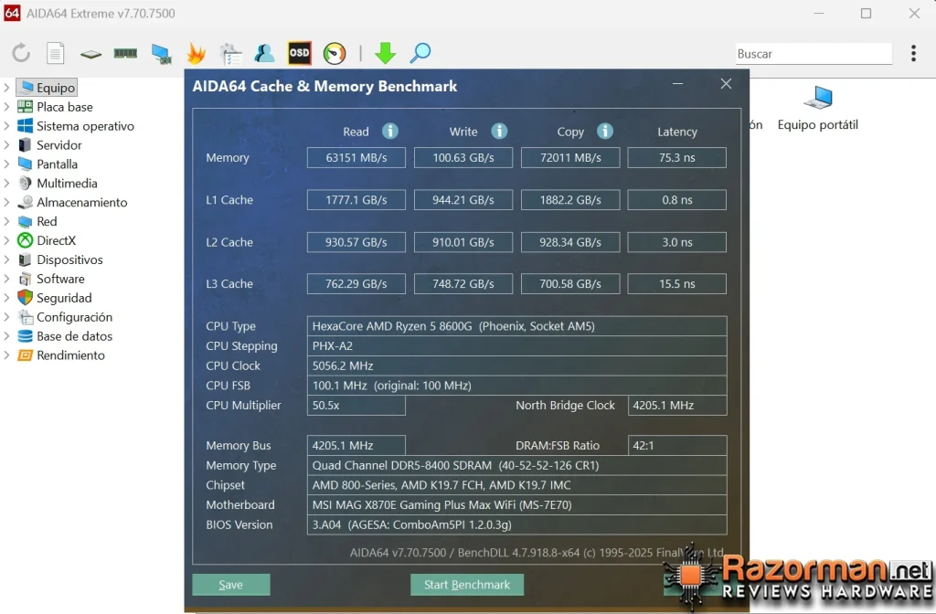Click the Almacenamiento disk icon

click(25, 202)
